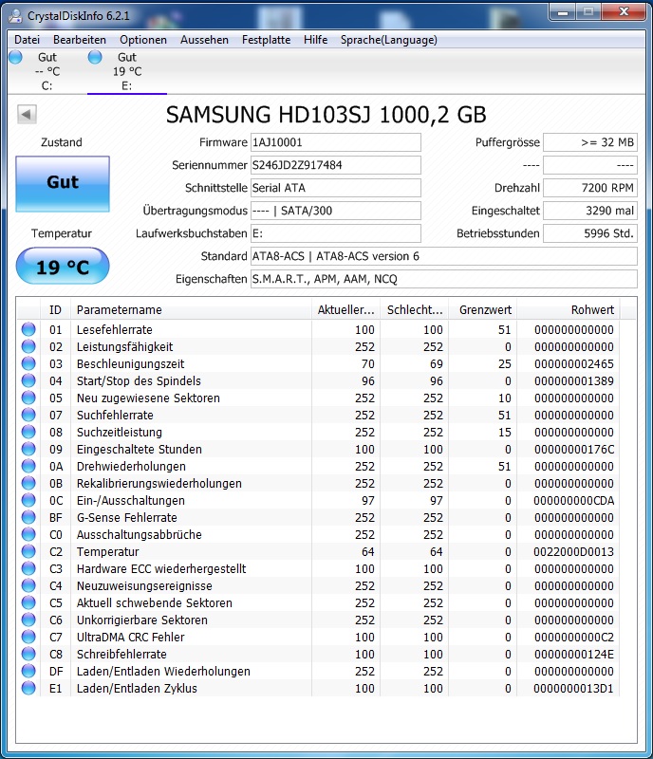Screen dimensions: 653x759
Task: Select the Neu zugewiesene Sektoren row
Action: click(320, 398)
